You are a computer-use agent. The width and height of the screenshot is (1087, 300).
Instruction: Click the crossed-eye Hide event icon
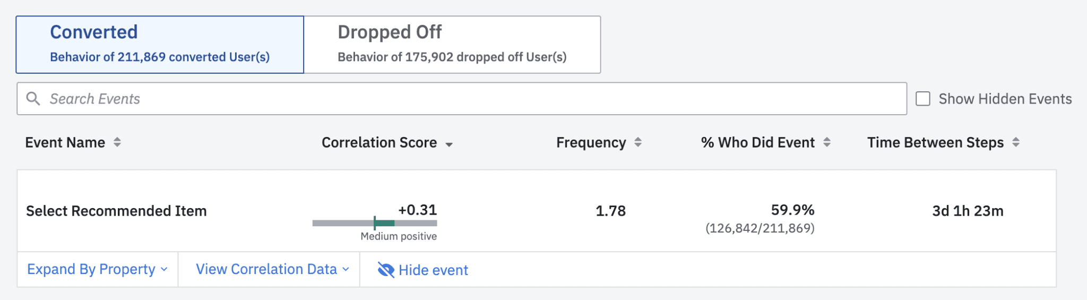[386, 270]
